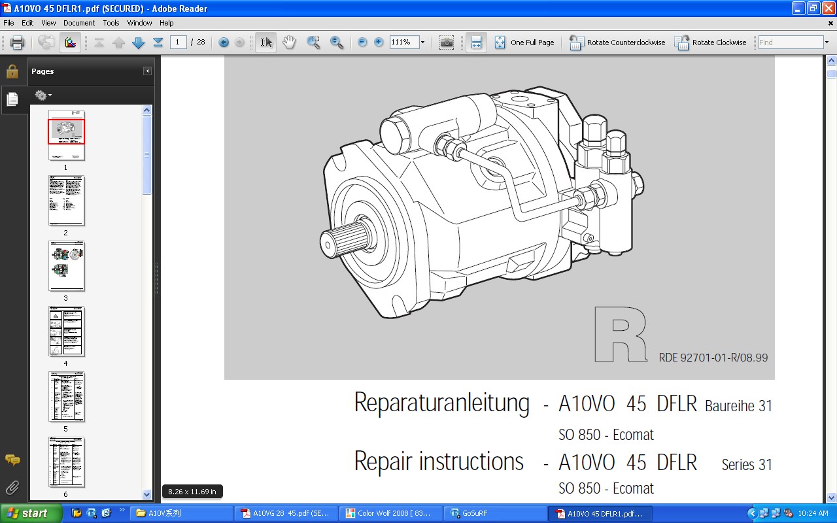Click the 10:24 AM taskbar clock
Screen dimensions: 837x523
[813, 513]
